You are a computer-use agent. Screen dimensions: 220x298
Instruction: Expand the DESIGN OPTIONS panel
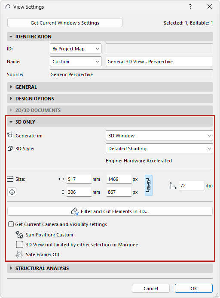110,99
